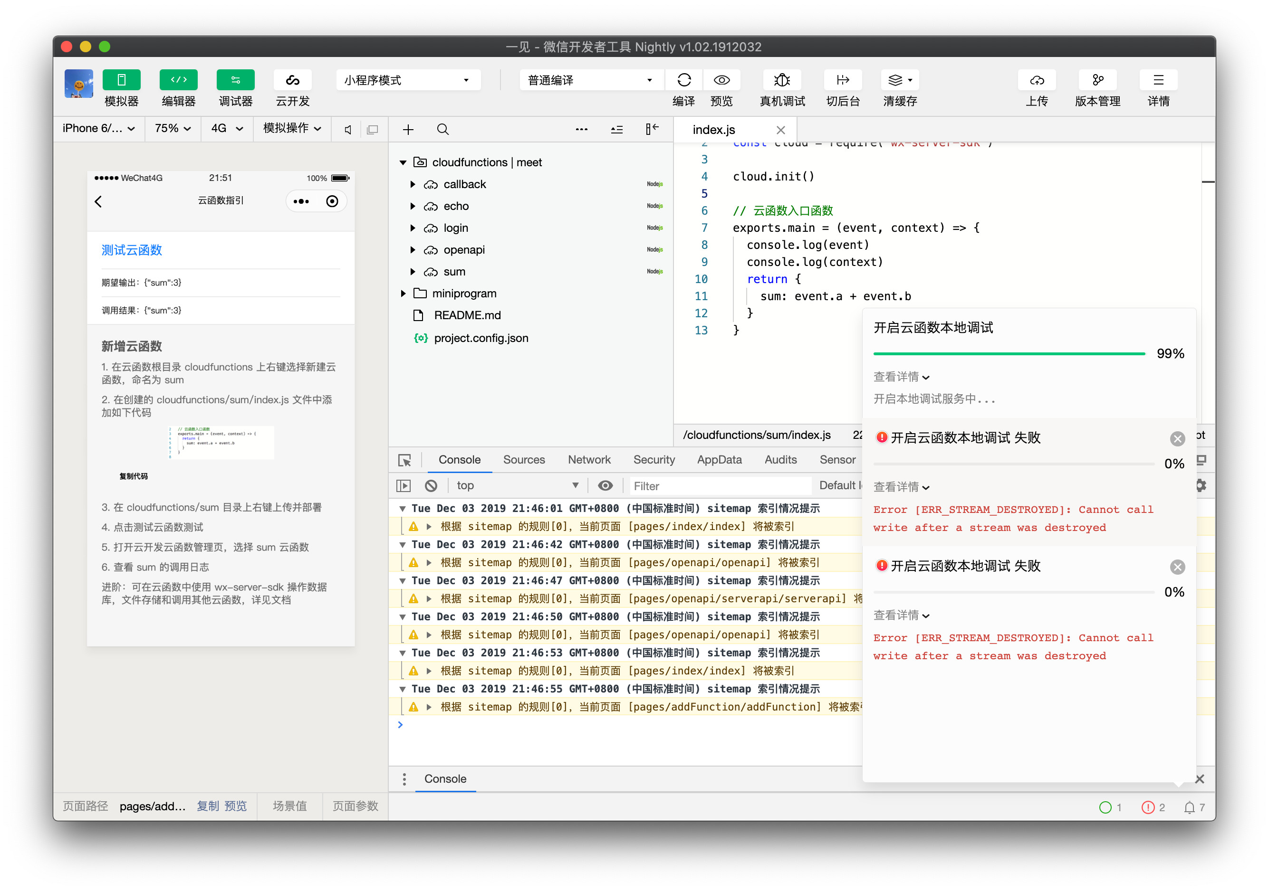
Task: Dismiss the first 失败 error notification
Action: 1177,438
